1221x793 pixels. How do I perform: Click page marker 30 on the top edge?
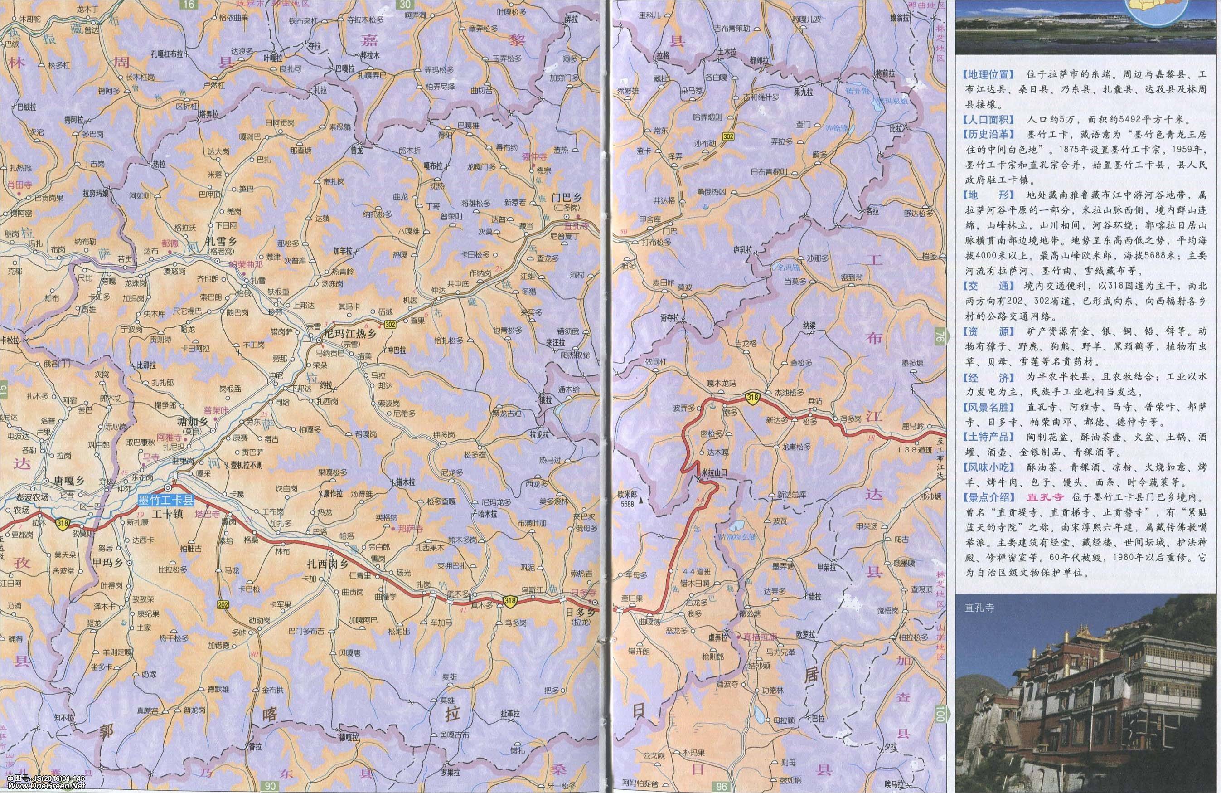click(x=406, y=5)
